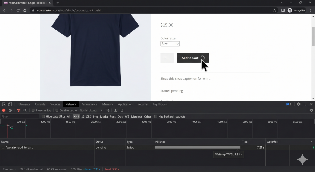Click the address bar URL
Screen dimensions: 315x172
pos(70,10)
